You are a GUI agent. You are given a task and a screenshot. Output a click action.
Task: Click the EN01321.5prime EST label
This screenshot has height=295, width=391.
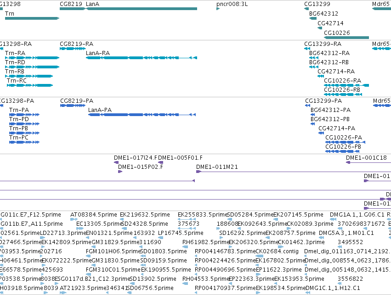click(x=109, y=233)
